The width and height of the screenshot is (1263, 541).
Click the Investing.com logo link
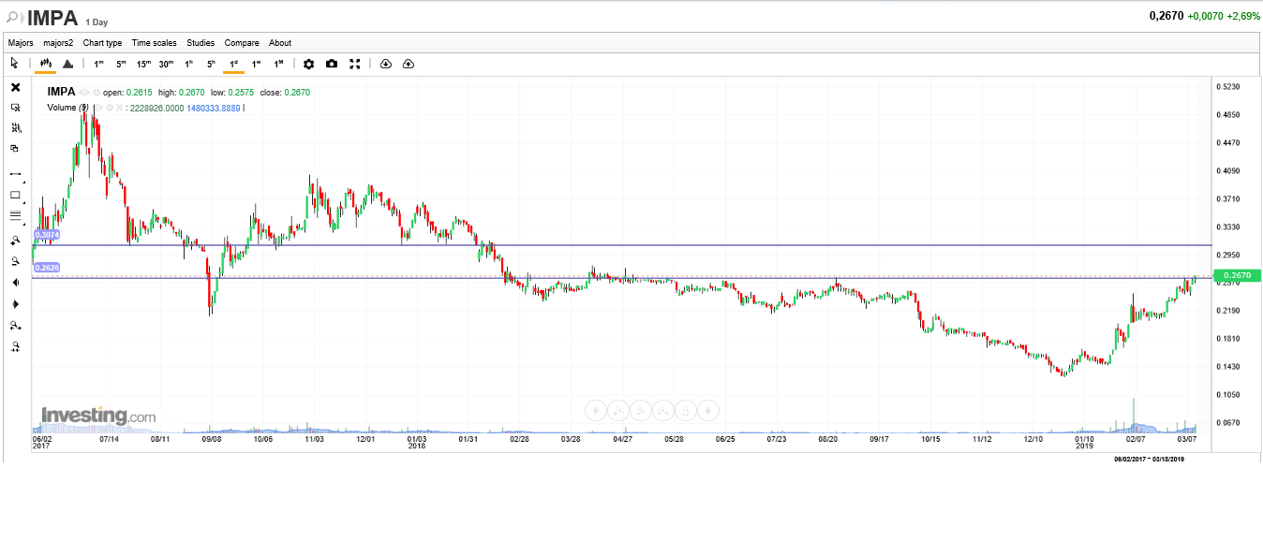click(x=98, y=416)
